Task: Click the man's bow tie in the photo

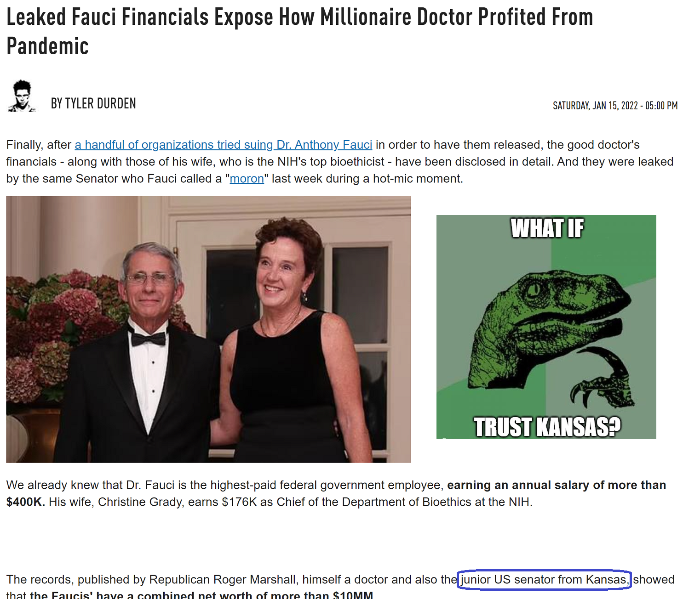Action: click(148, 339)
